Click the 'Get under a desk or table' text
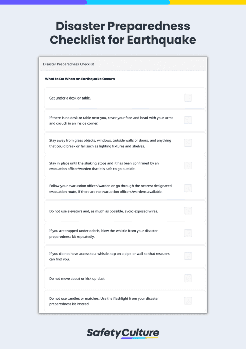Image resolution: width=246 pixels, height=349 pixels. (70, 98)
